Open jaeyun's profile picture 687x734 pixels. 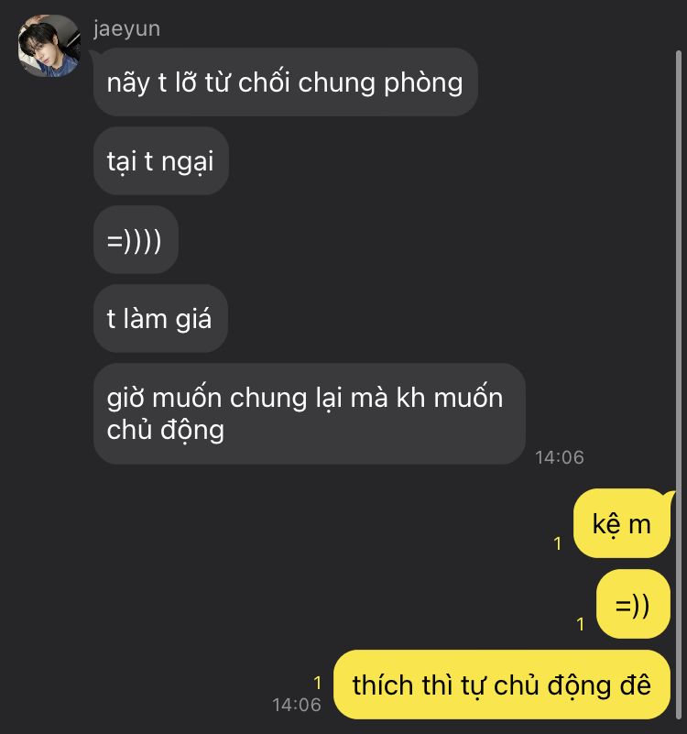pos(49,46)
